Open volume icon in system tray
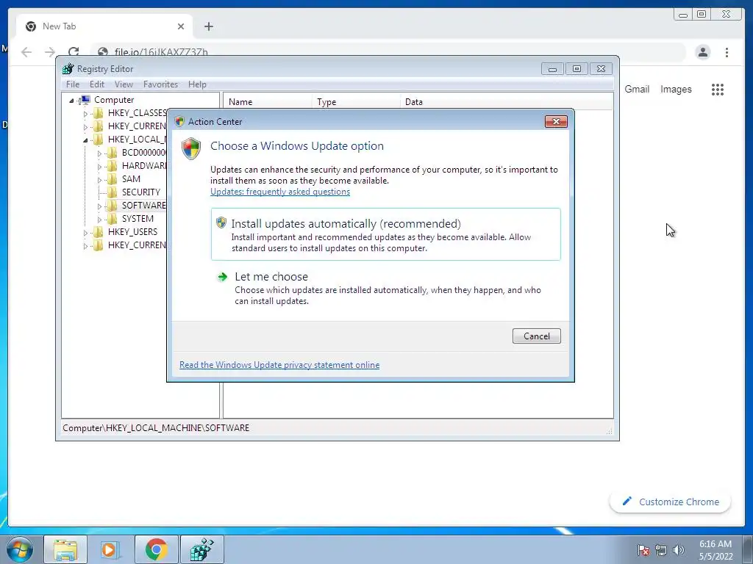This screenshot has width=753, height=564. 678,550
